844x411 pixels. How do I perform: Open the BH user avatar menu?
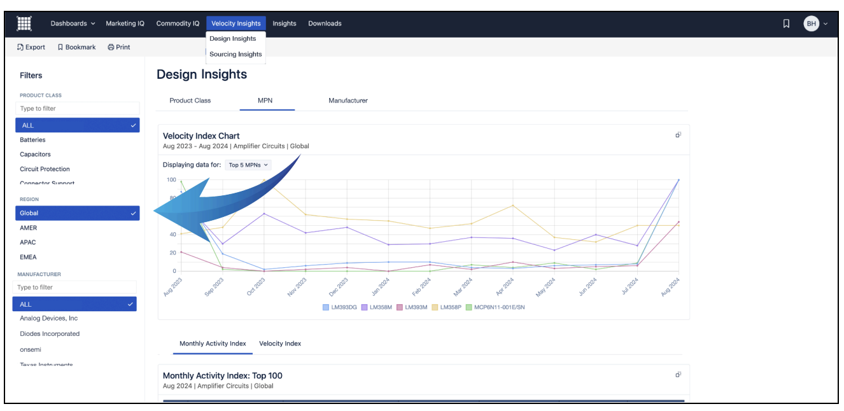[x=815, y=24]
